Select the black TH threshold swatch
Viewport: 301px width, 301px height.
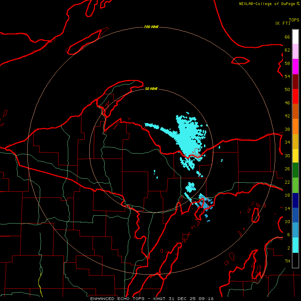[x=295, y=260]
